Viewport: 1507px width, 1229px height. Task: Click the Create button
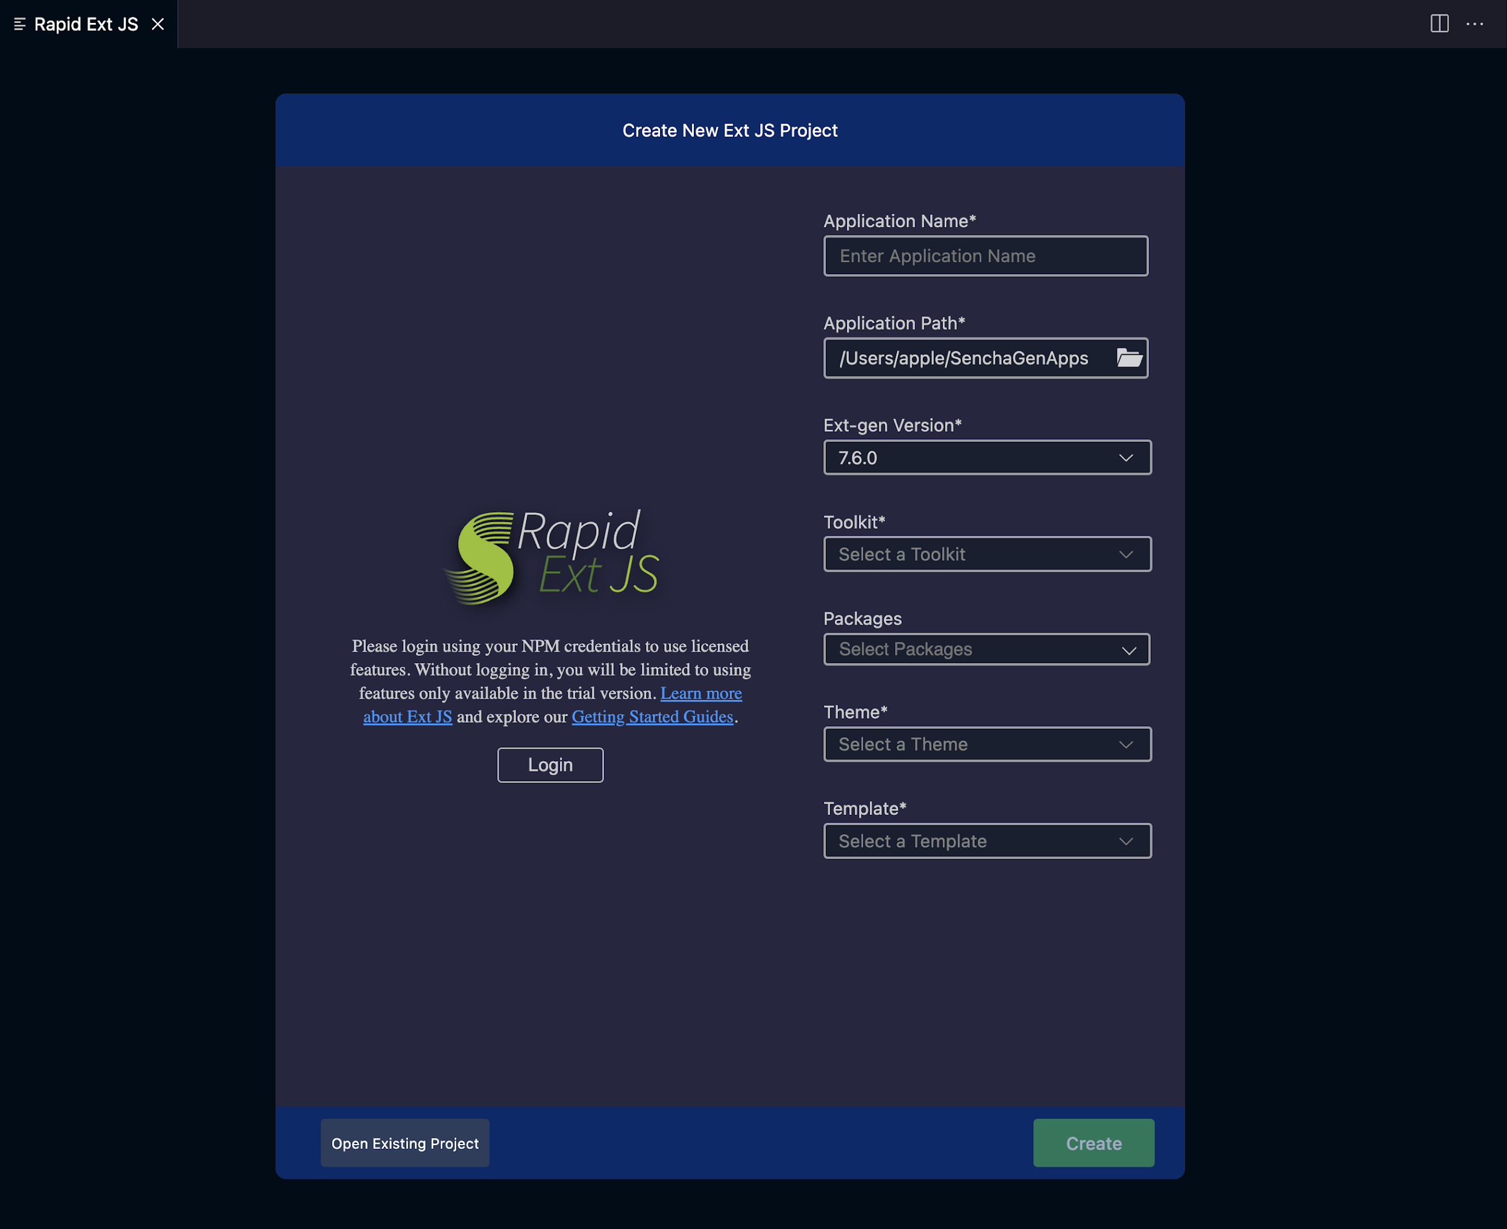[1093, 1143]
